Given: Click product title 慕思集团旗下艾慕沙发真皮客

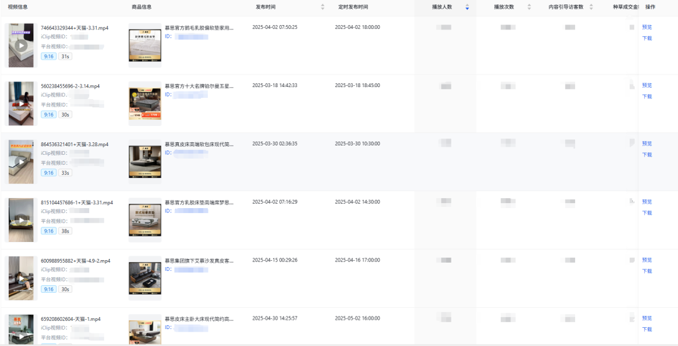Looking at the screenshot, I should tap(200, 261).
